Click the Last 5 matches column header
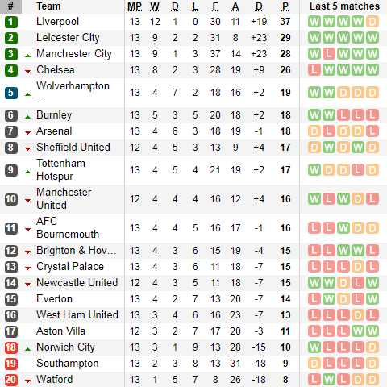 coord(344,6)
